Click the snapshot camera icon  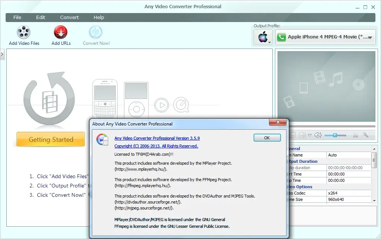[303, 135]
